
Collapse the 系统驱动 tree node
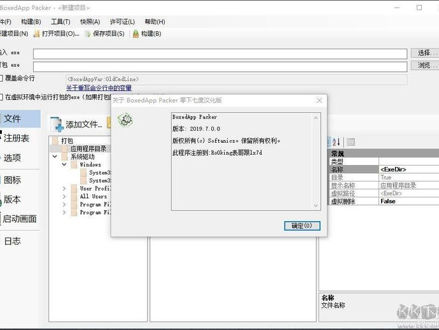coord(55,157)
